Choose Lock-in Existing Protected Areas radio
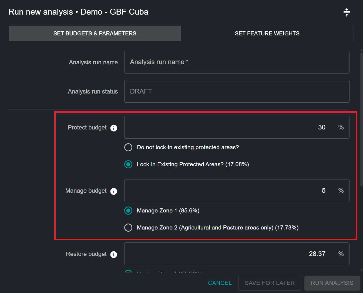 pos(128,164)
